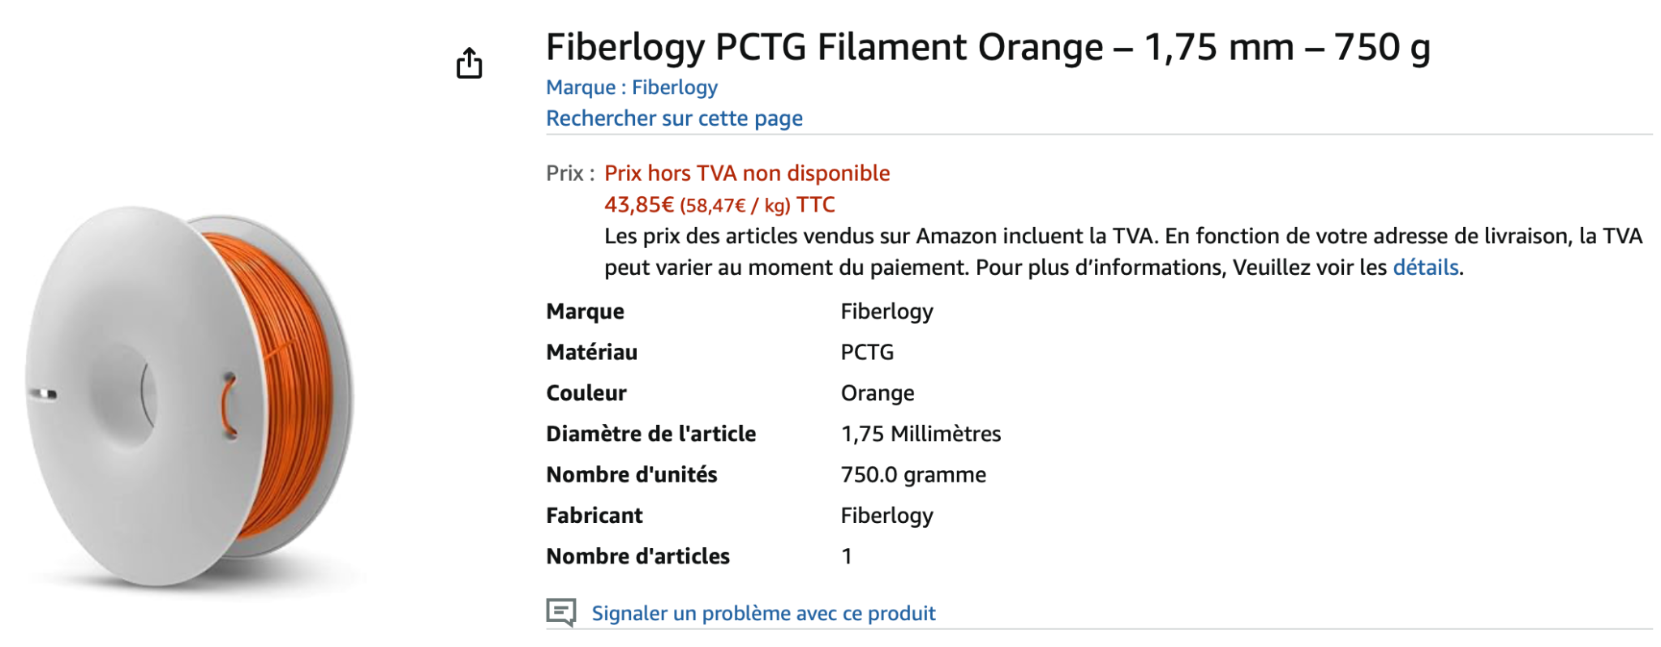Click the orange filament spool product image
This screenshot has height=647, width=1661.
coord(191,396)
